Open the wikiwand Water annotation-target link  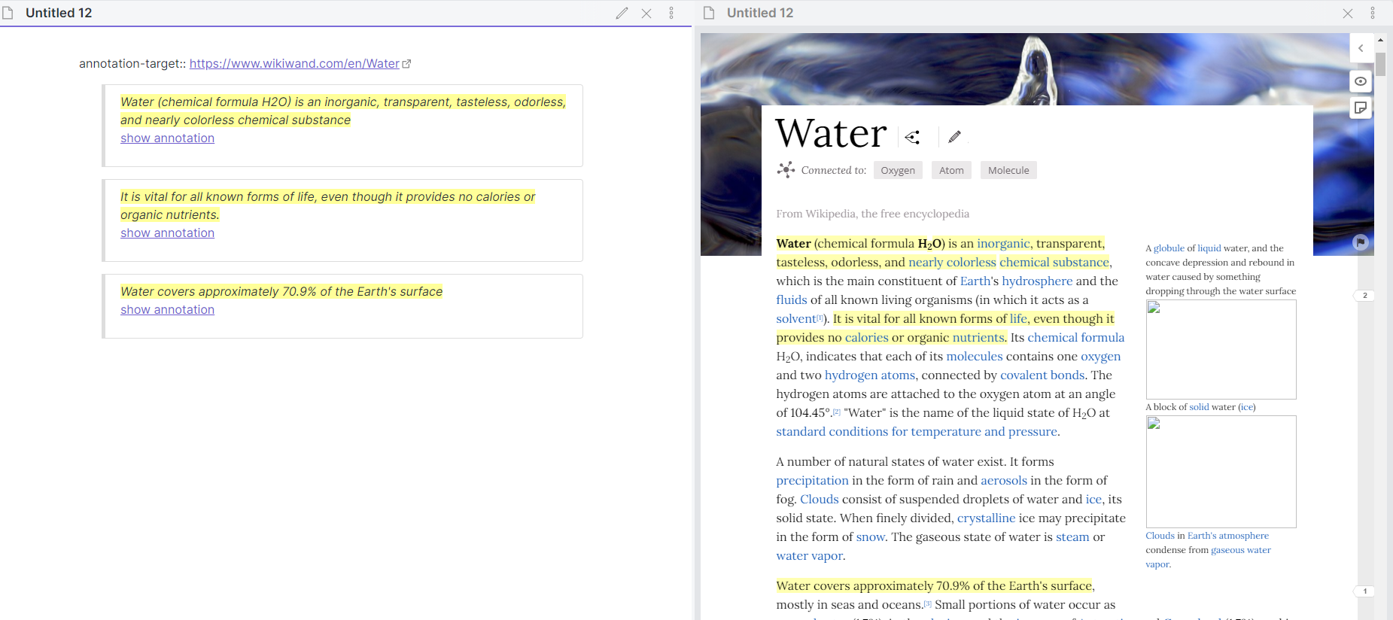(x=294, y=64)
